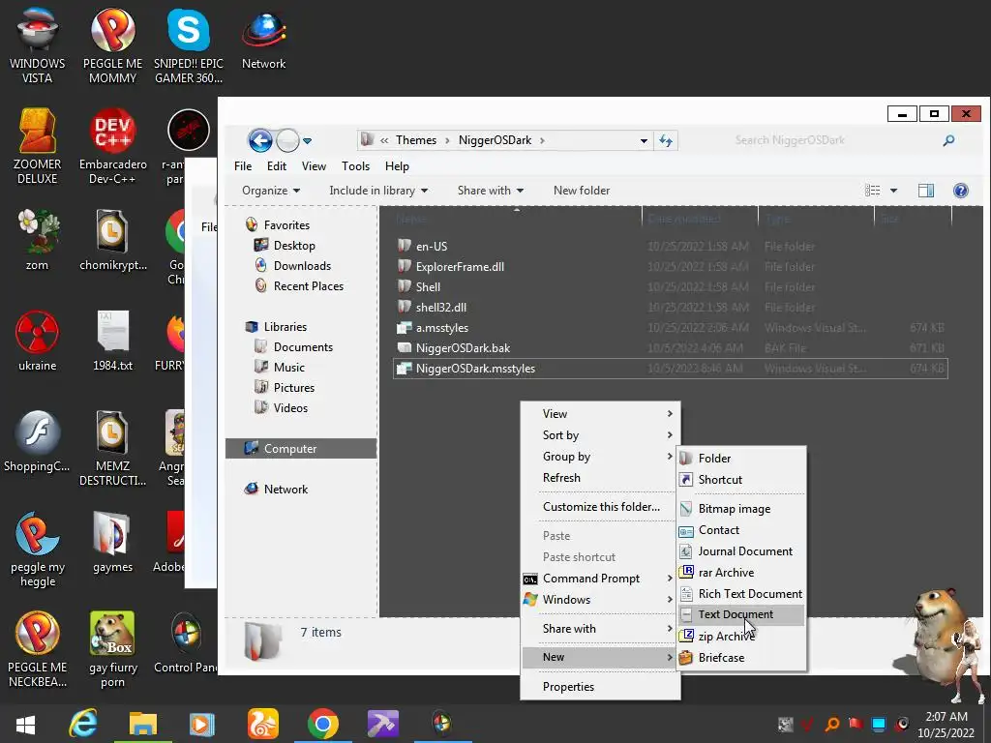Image resolution: width=991 pixels, height=743 pixels.
Task: Choose Customize this folder... in context menu
Action: 600,507
